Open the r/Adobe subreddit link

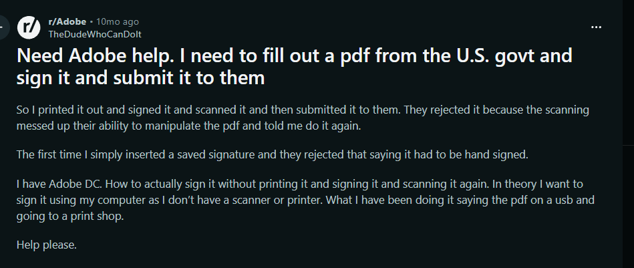click(67, 21)
